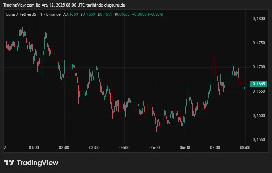Click the close value K 0,1665
Image resolution: width=272 pixels, height=173 pixels.
pyautogui.click(x=122, y=14)
